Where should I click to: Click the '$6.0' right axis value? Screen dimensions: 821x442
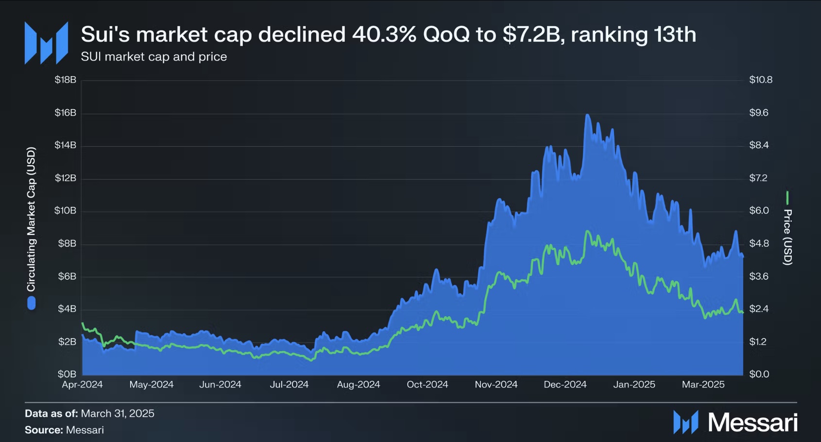(759, 211)
